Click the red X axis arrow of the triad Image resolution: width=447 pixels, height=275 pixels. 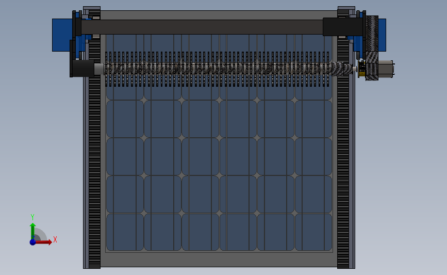[x=44, y=242]
